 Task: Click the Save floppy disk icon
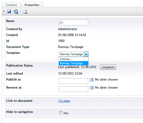9,12
